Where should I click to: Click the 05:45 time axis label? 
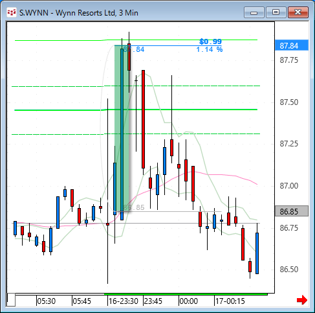click(x=82, y=301)
